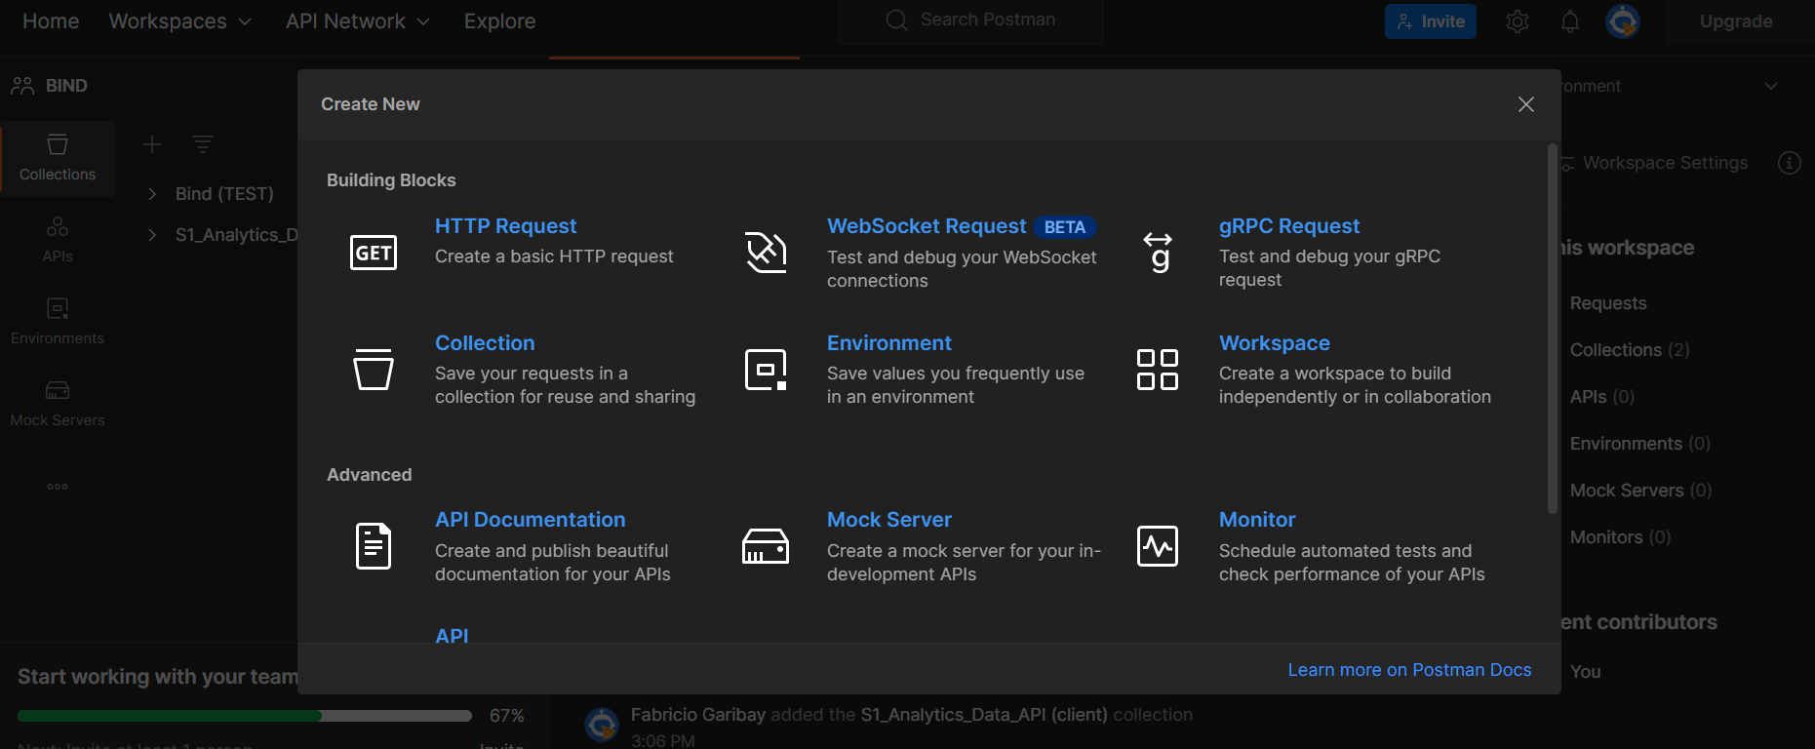This screenshot has height=749, width=1815.
Task: Expand the Bind (TEST) collection
Action: 152,194
